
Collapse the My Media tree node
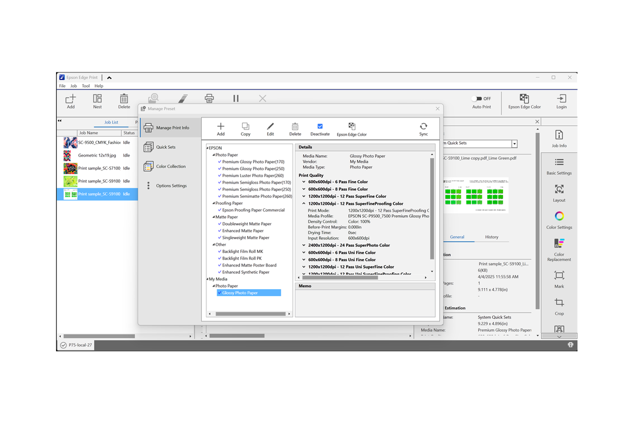pyautogui.click(x=208, y=279)
